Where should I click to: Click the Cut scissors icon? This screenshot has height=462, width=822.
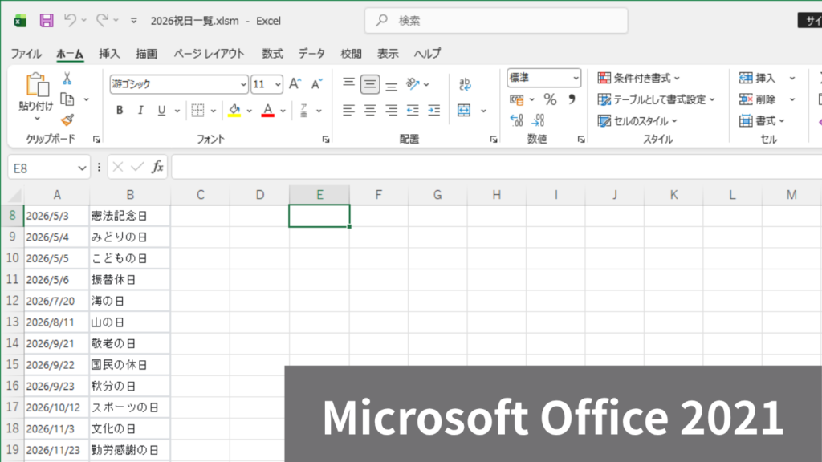[67, 79]
